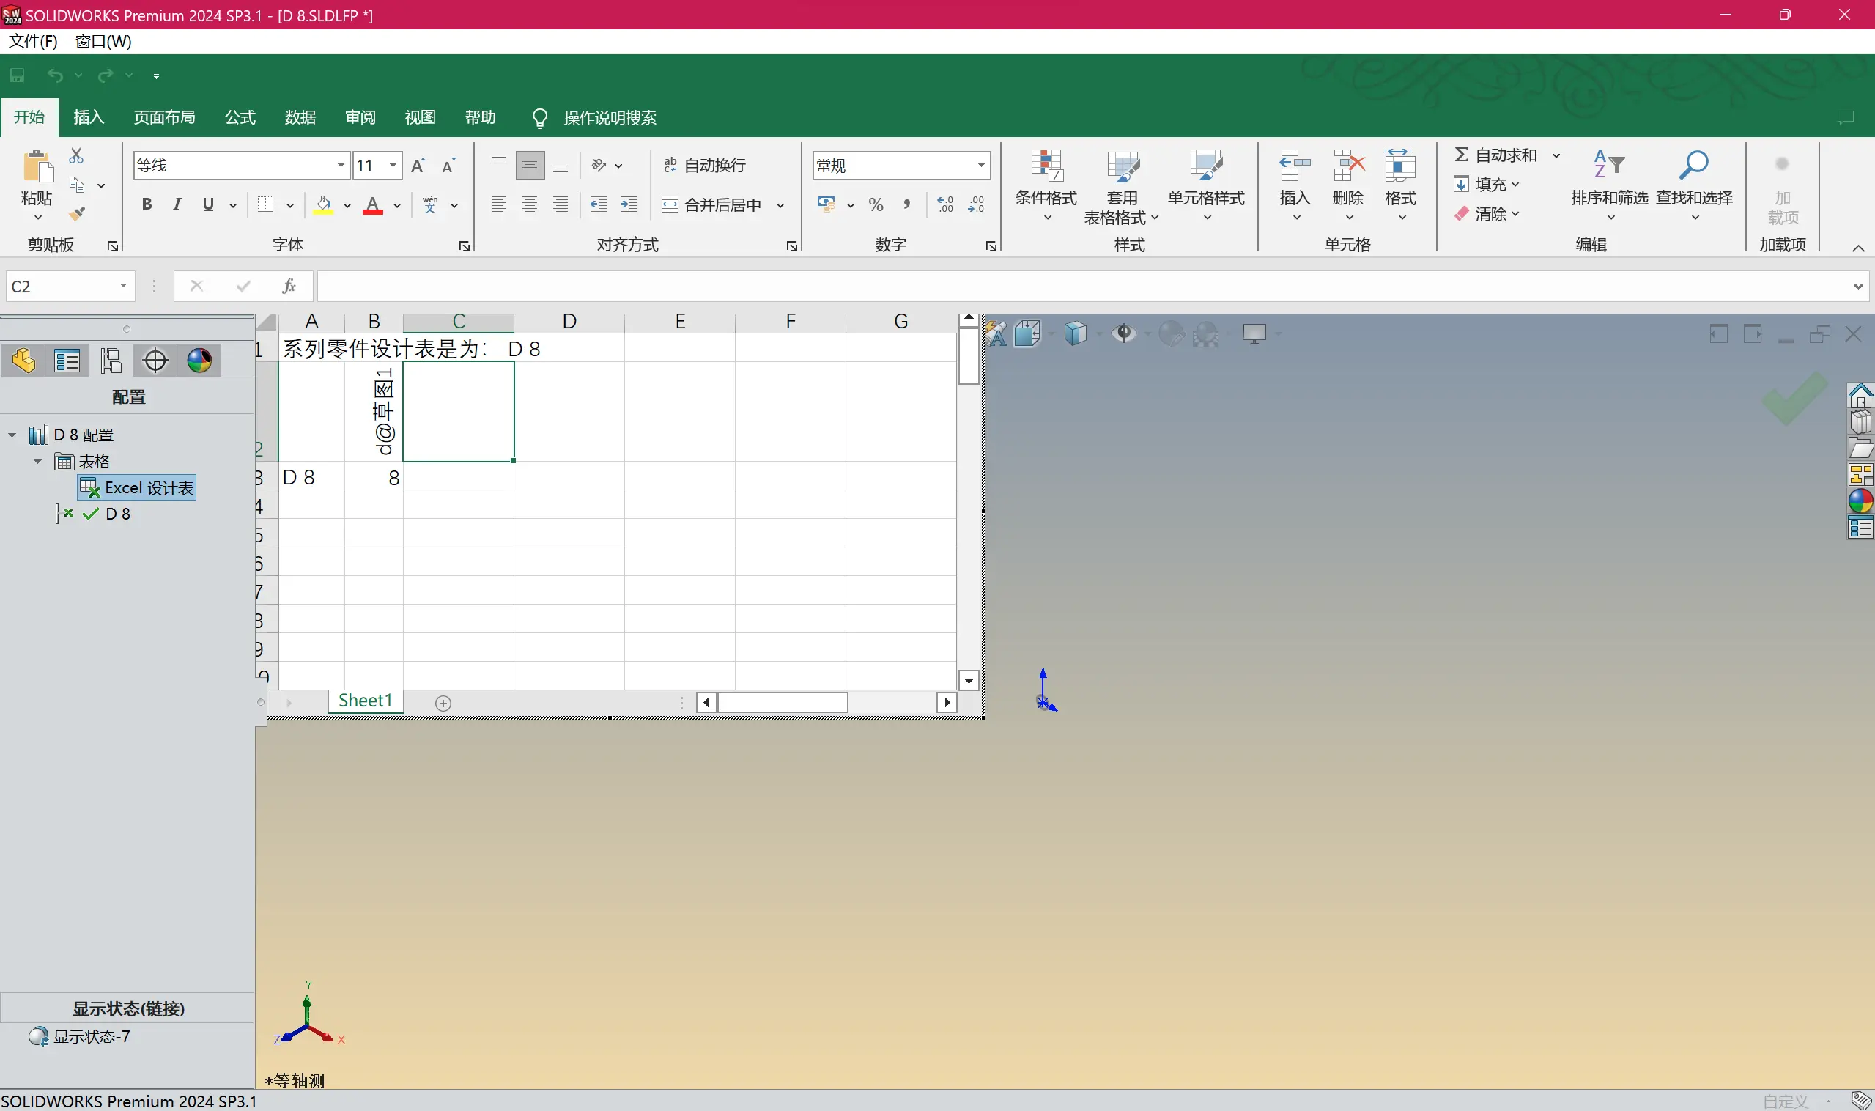Click the Format Painter brush icon
Viewport: 1875px width, 1111px height.
tap(76, 214)
